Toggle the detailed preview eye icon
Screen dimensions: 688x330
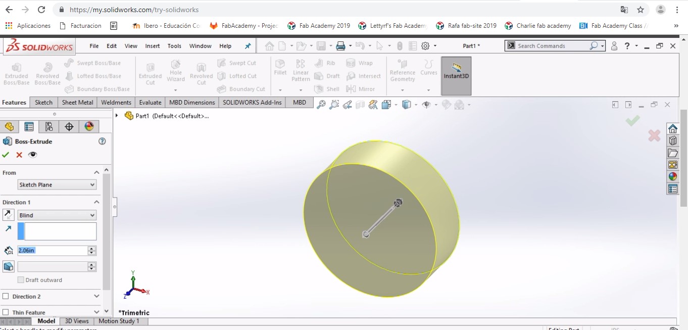[x=33, y=155]
